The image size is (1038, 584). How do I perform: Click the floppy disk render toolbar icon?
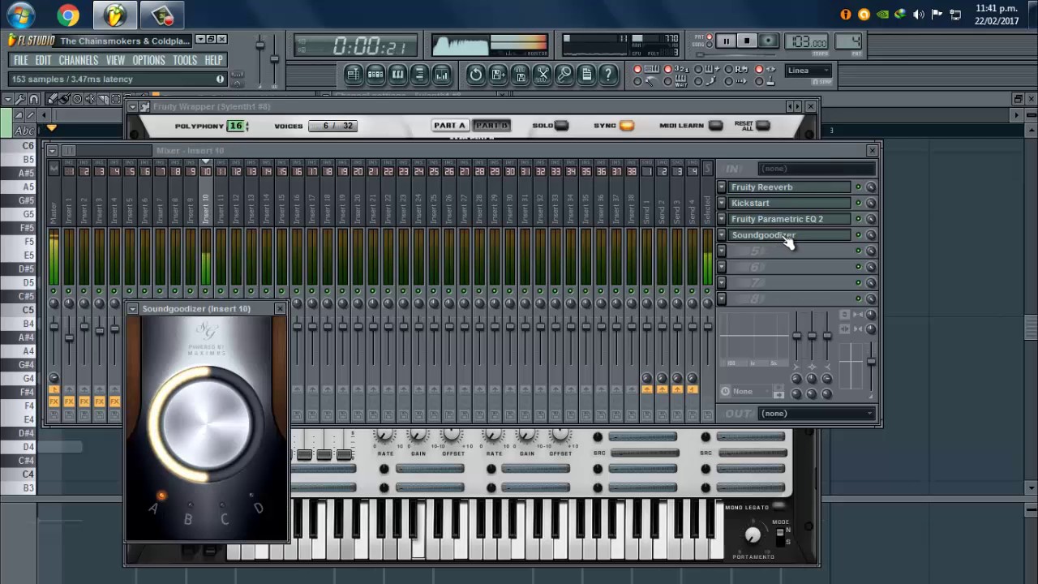pyautogui.click(x=521, y=75)
